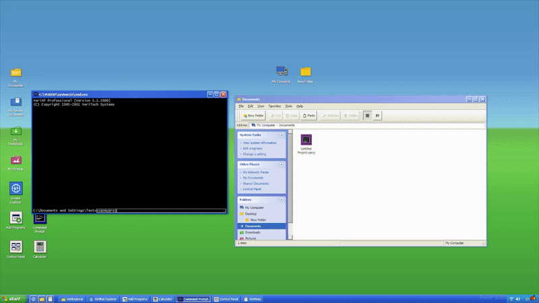Click the New Folder toolbar button
539x303 pixels.
253,116
